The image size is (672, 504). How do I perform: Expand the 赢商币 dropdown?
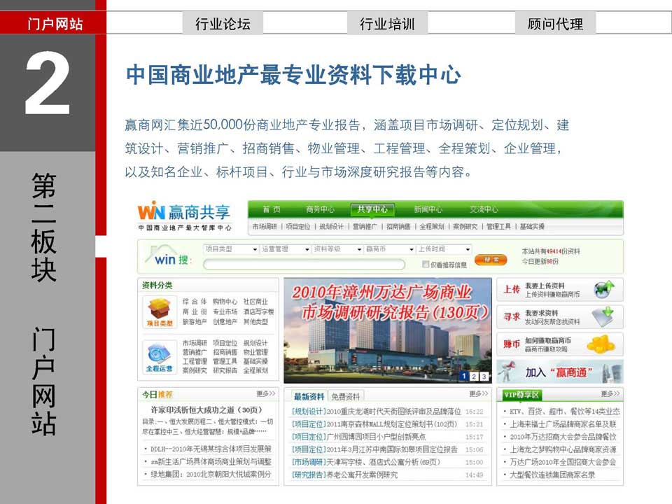coord(390,249)
